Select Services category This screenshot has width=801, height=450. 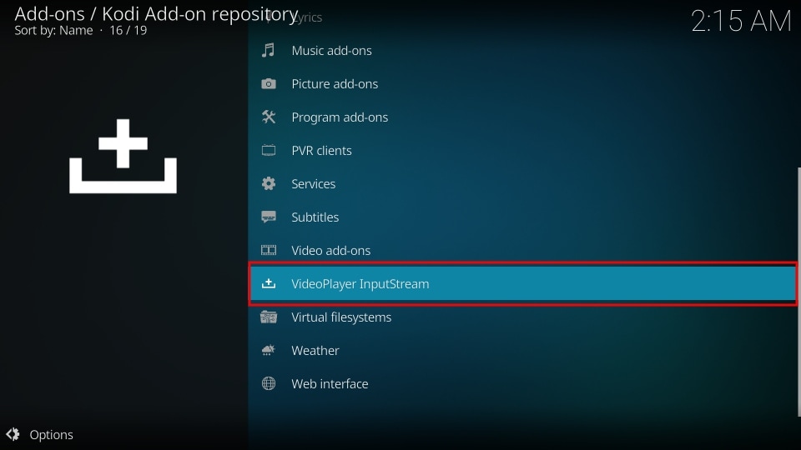coord(522,183)
